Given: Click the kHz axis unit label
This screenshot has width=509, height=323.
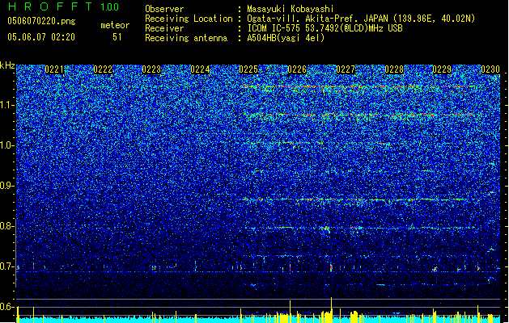Looking at the screenshot, I should [7, 65].
